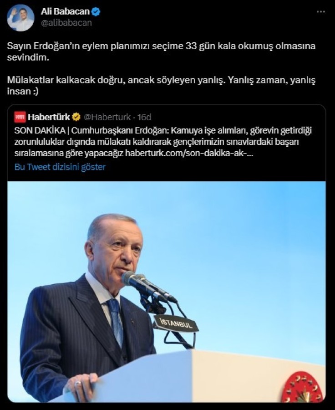Click the 'Mülakatlar kalkacak doğru' paragraph
Viewport: 335px width, 410px height.
pyautogui.click(x=161, y=86)
